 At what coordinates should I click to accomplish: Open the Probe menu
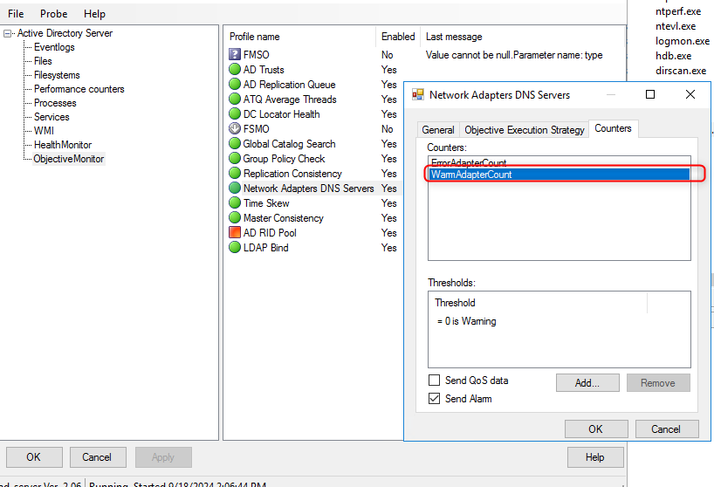[x=53, y=14]
